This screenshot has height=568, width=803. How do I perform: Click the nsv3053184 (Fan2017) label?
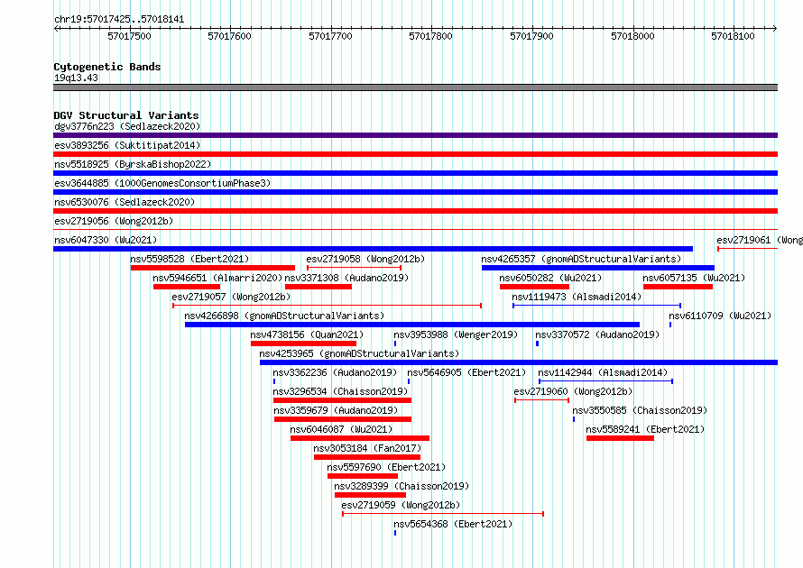pyautogui.click(x=367, y=448)
